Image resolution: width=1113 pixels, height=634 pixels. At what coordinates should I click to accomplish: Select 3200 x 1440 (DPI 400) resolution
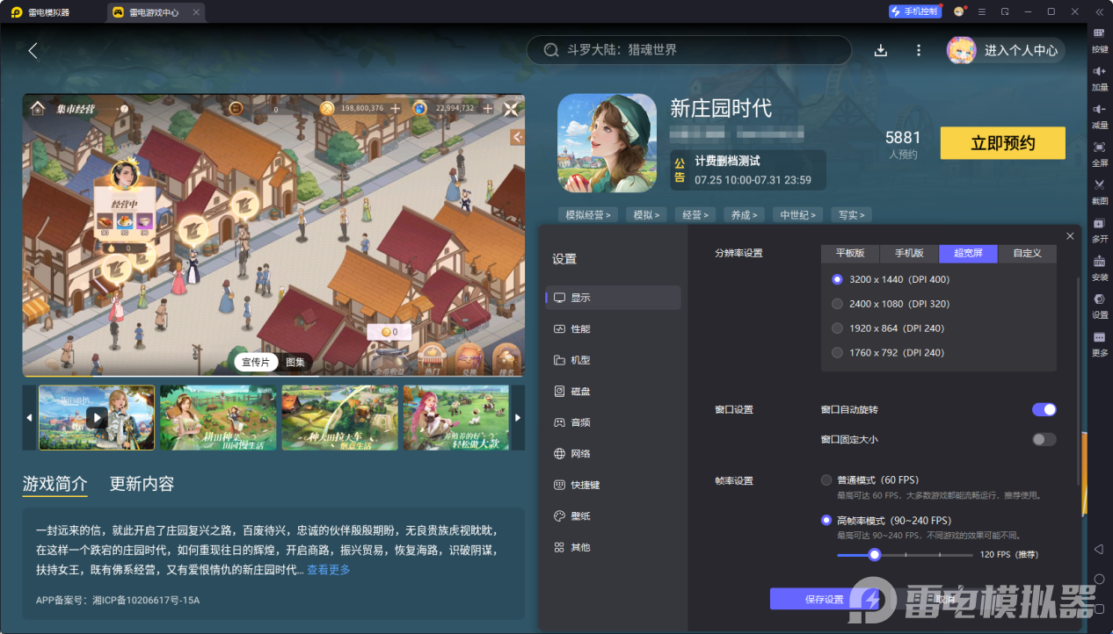(x=837, y=279)
